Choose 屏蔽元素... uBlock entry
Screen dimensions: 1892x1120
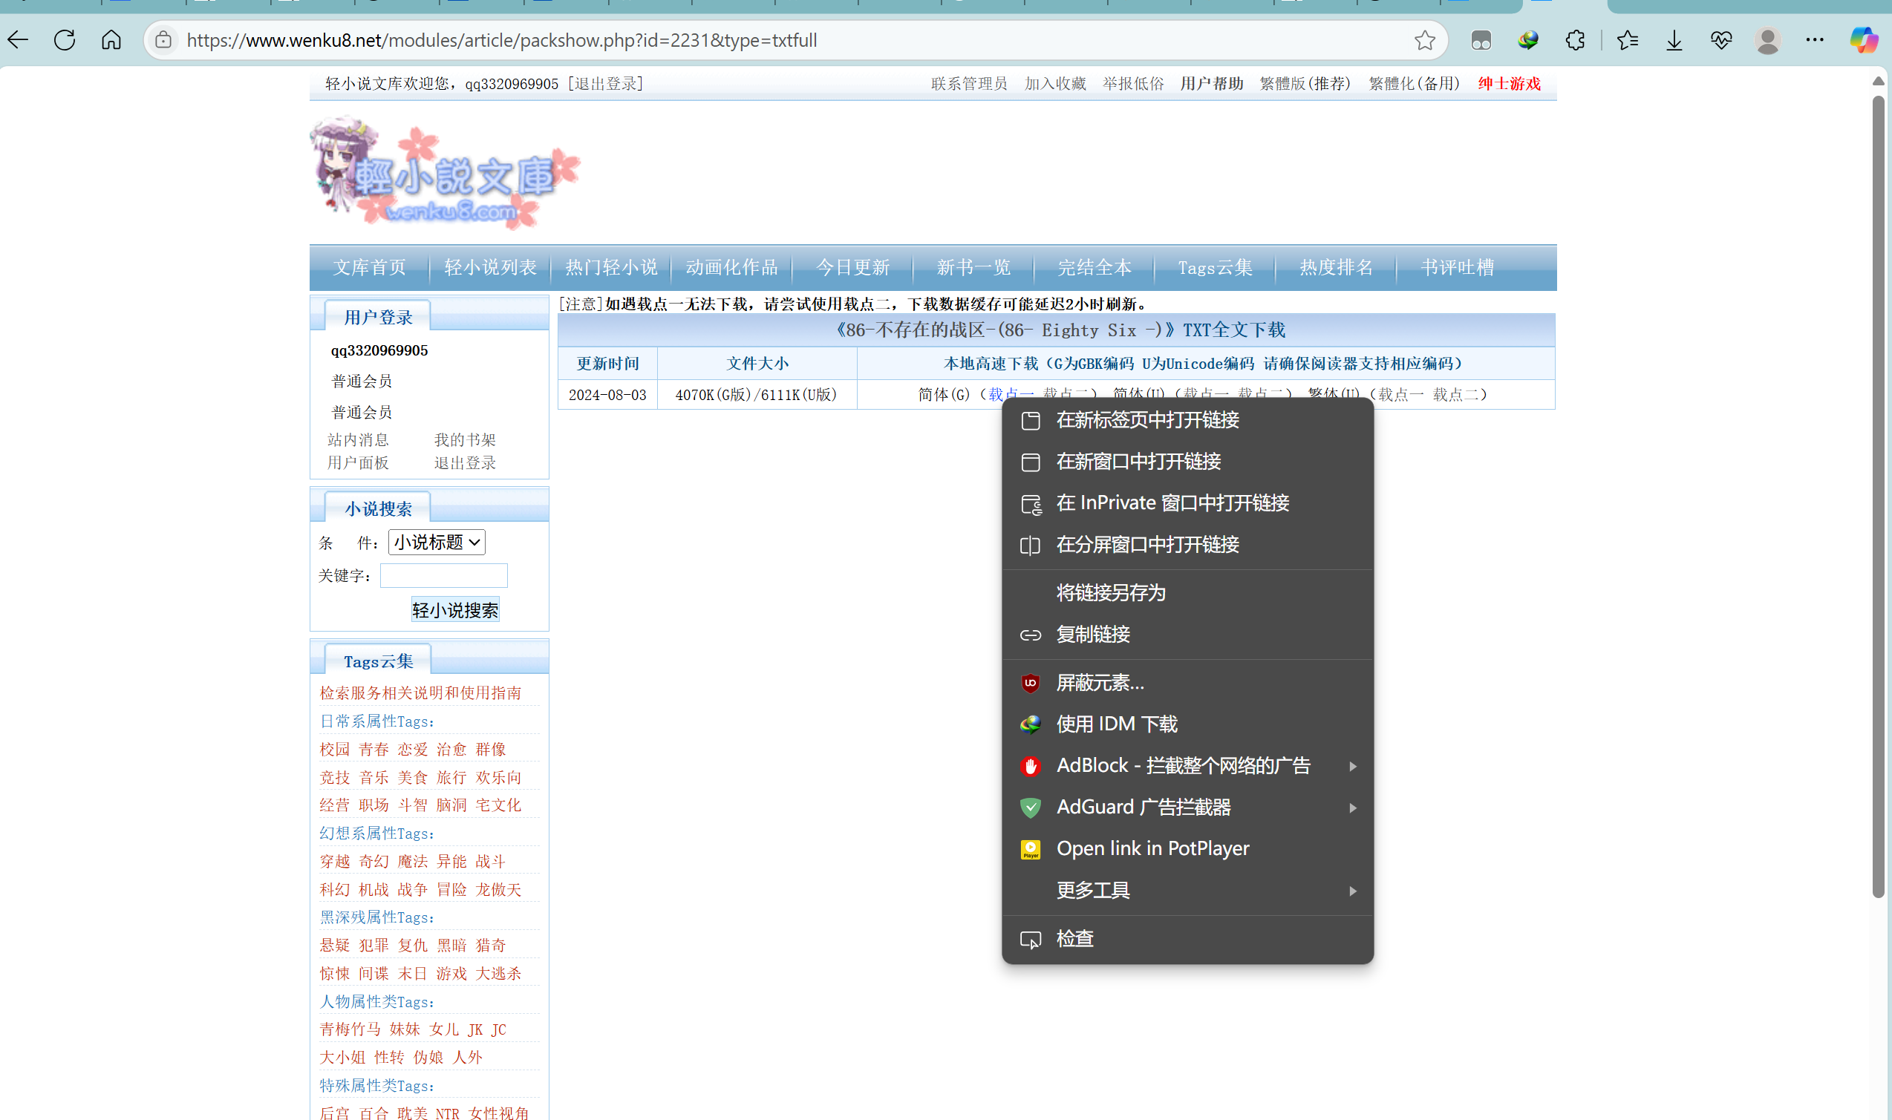1187,683
